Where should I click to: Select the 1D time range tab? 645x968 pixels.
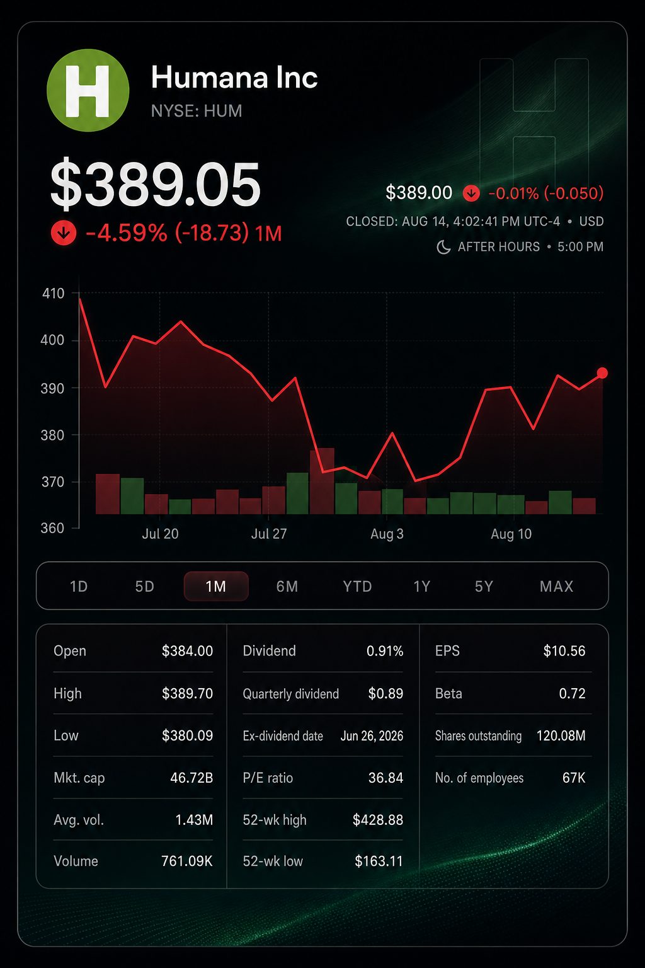79,587
